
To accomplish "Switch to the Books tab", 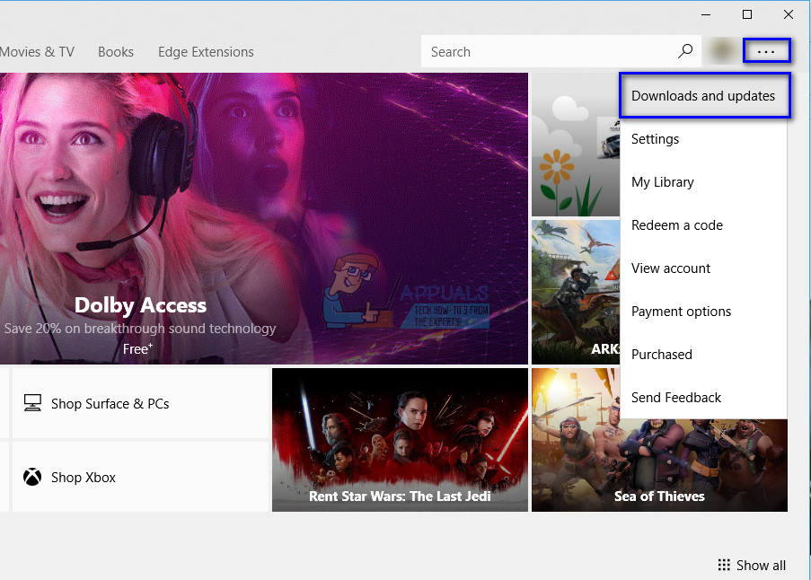I will (x=116, y=52).
